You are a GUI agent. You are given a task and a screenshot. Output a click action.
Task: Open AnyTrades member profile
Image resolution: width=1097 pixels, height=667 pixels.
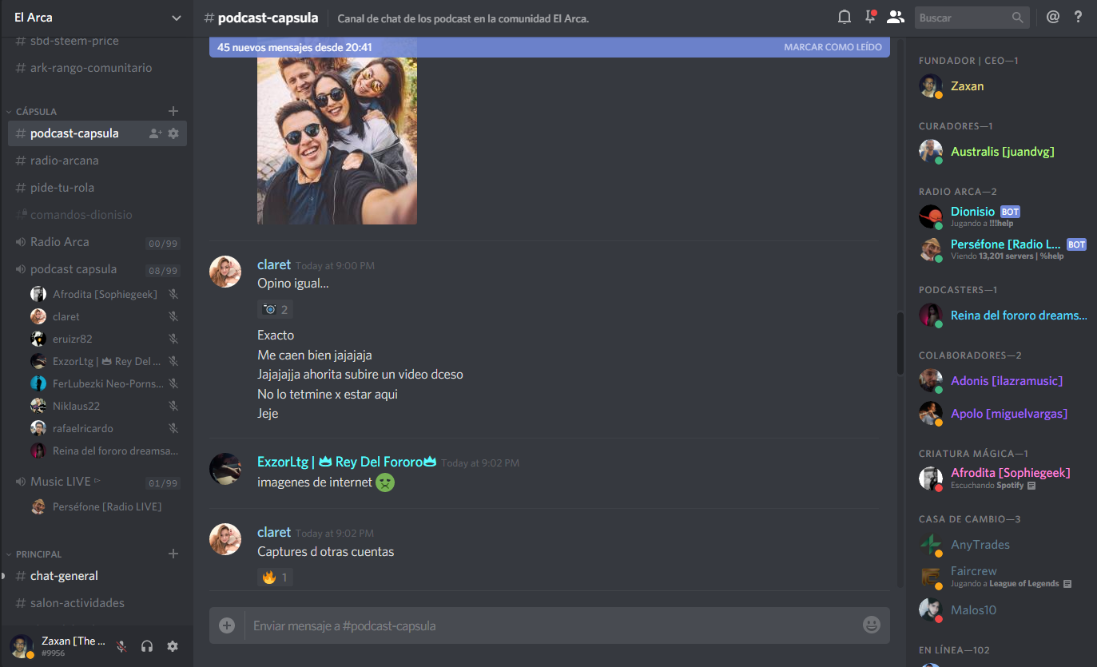(x=1002, y=545)
